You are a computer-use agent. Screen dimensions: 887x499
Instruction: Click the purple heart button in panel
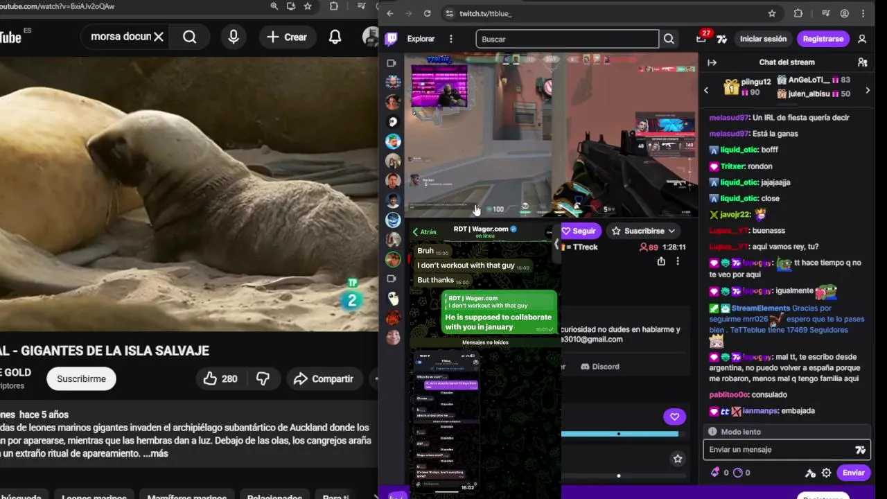click(674, 417)
